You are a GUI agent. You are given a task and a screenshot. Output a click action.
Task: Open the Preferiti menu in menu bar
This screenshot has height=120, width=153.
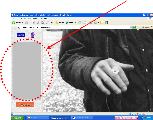pyautogui.click(x=35, y=18)
